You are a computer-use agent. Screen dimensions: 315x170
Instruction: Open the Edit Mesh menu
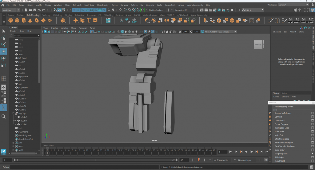tap(77, 5)
